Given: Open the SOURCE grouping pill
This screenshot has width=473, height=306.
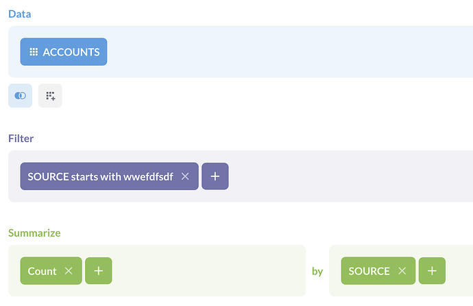Looking at the screenshot, I should point(369,271).
